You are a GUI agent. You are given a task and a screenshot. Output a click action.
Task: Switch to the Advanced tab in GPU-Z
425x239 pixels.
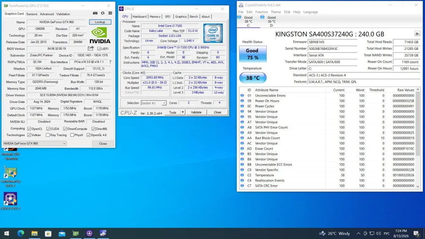(x=47, y=14)
